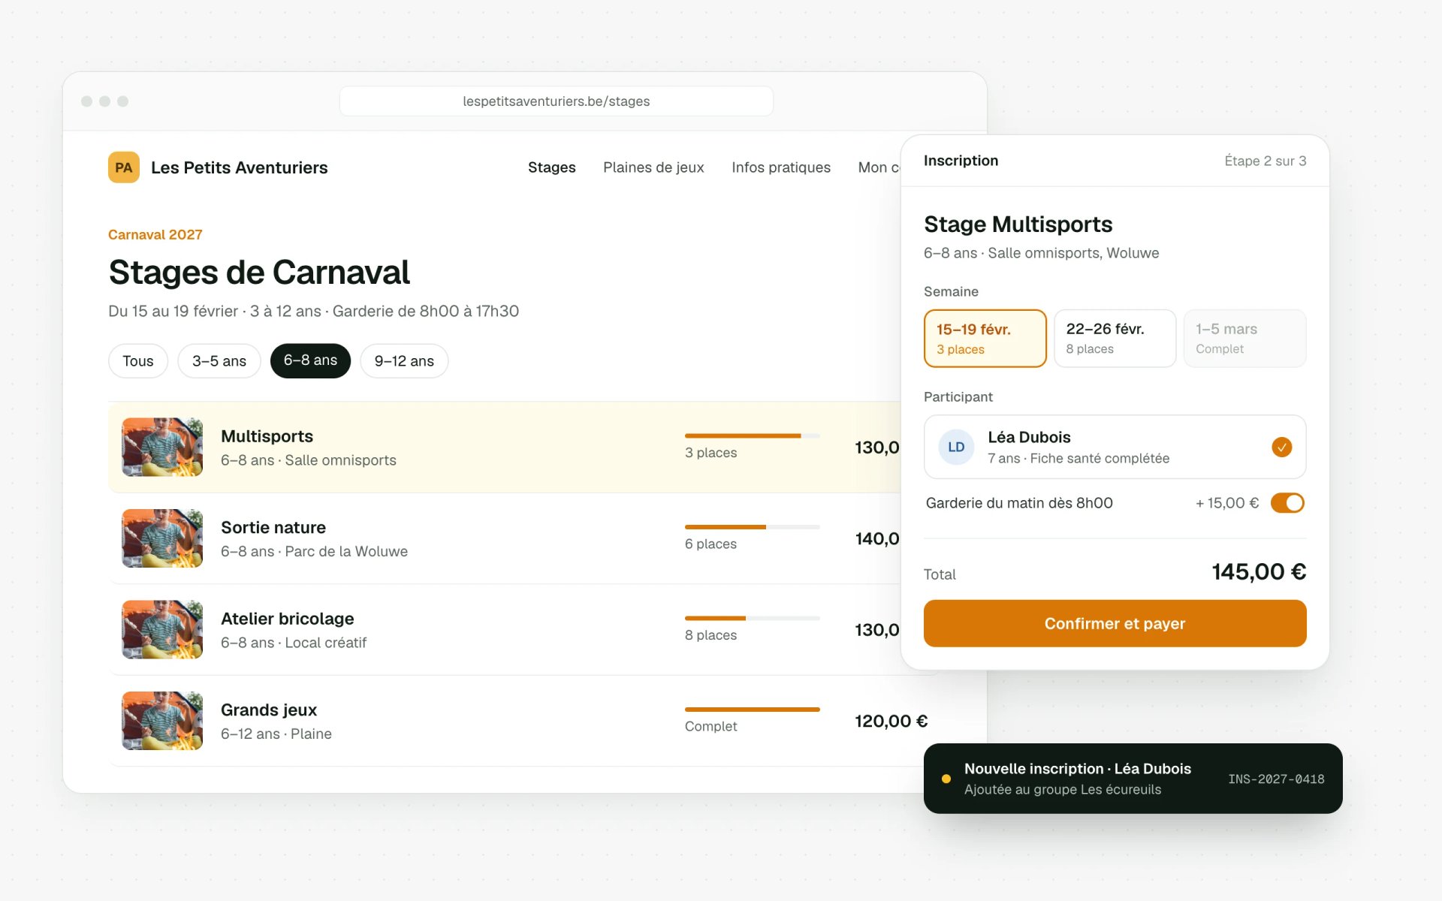Open the Grands jeux stage row
Viewport: 1442px width, 901px height.
[523, 721]
